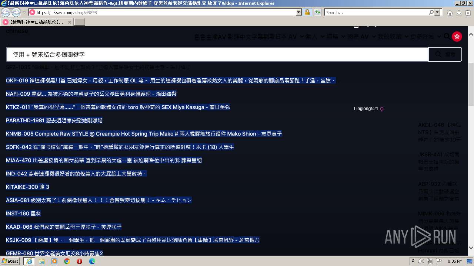Click the Hong Kong flag language icon
Viewport: 474px width, 266px height.
[x=457, y=36]
